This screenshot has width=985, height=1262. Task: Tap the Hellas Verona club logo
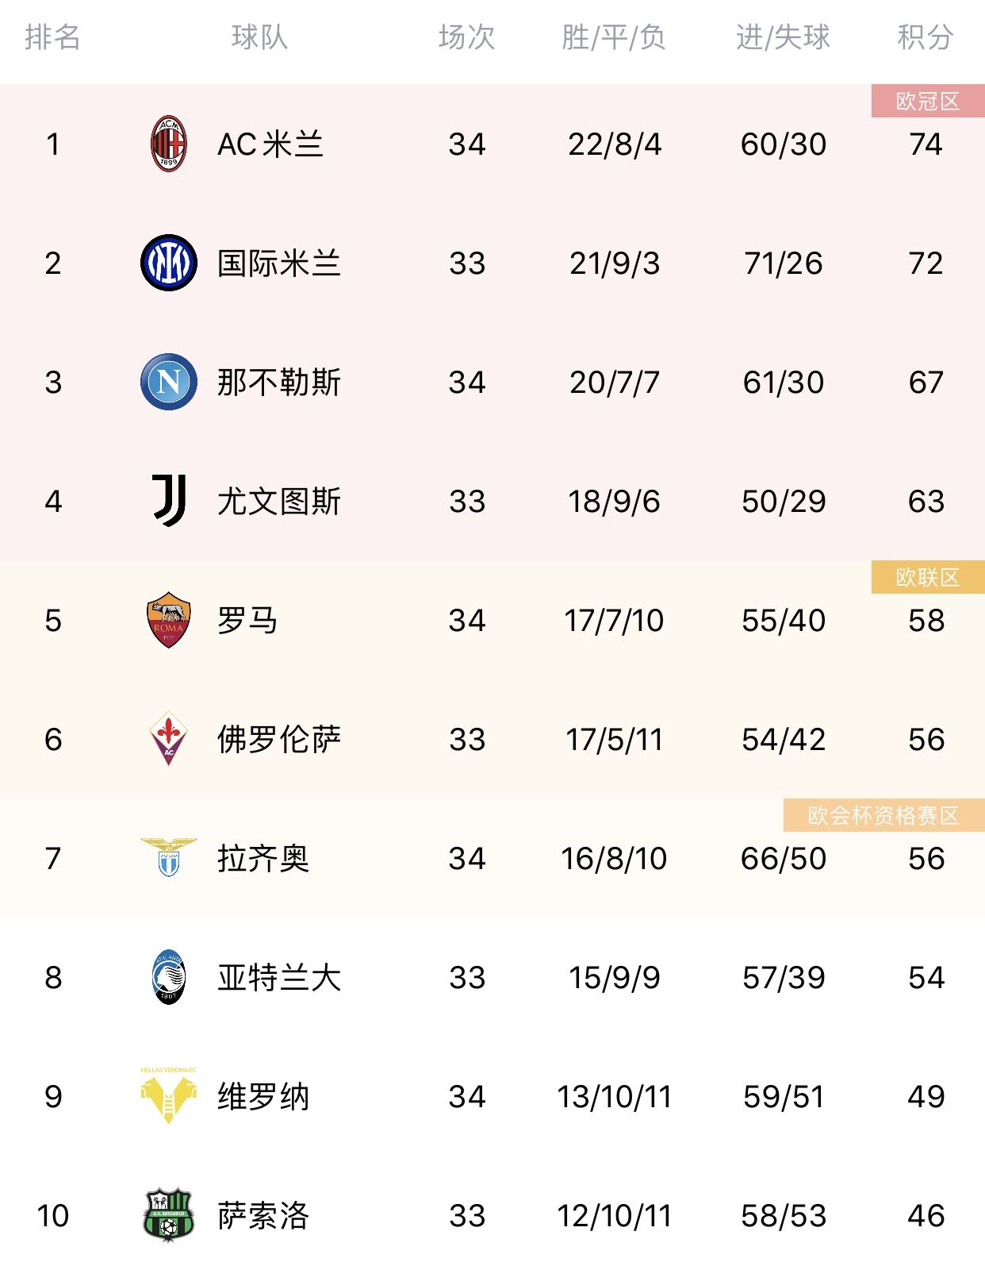168,1095
